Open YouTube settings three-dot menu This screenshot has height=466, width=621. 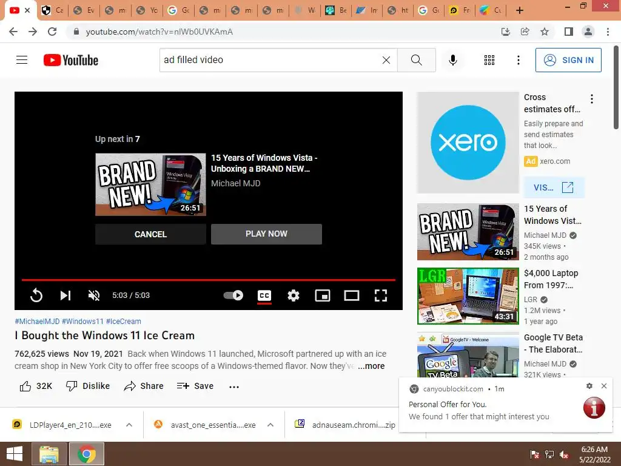pyautogui.click(x=518, y=60)
